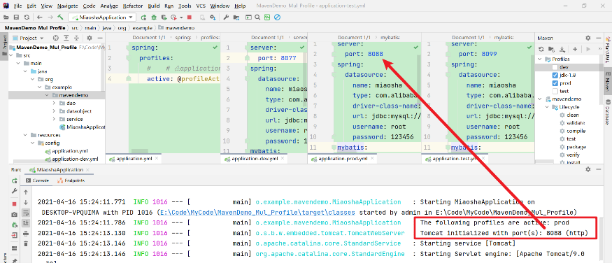This screenshot has width=612, height=263.
Task: Select application.yml in the project tree
Action: 70,151
